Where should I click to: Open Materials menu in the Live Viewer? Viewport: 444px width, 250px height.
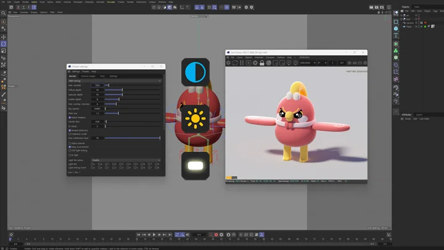coord(259,57)
